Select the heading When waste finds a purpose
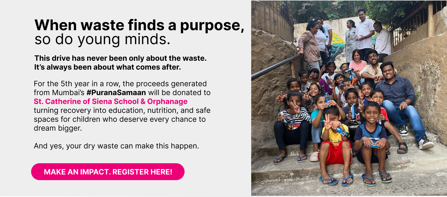The image size is (447, 197). 139,25
